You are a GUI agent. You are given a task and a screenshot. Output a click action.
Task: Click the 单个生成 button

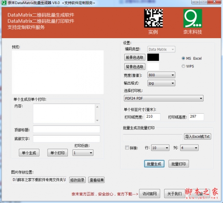pos(29,153)
